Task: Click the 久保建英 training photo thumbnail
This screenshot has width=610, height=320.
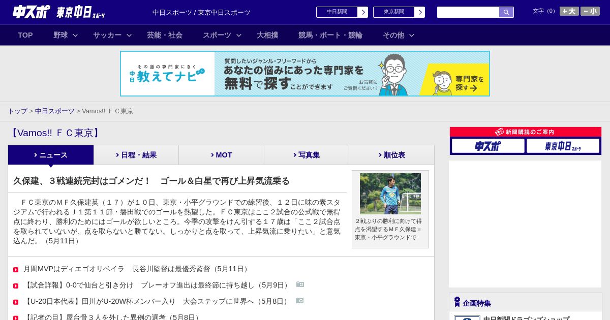Action: click(x=390, y=194)
